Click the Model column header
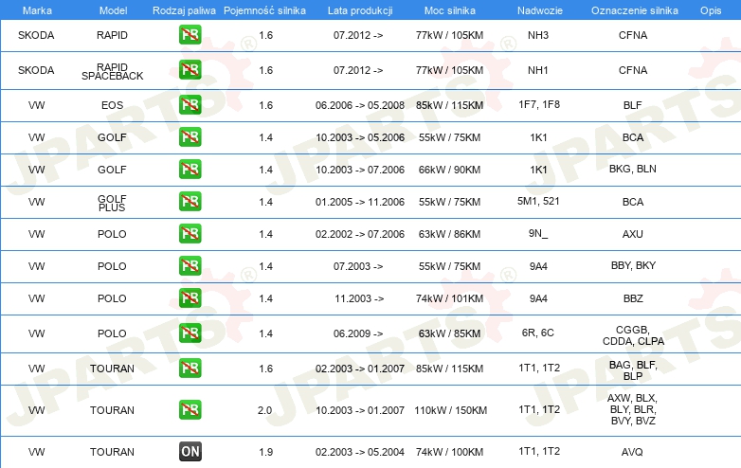Screen dimensions: 741x468 [113, 10]
